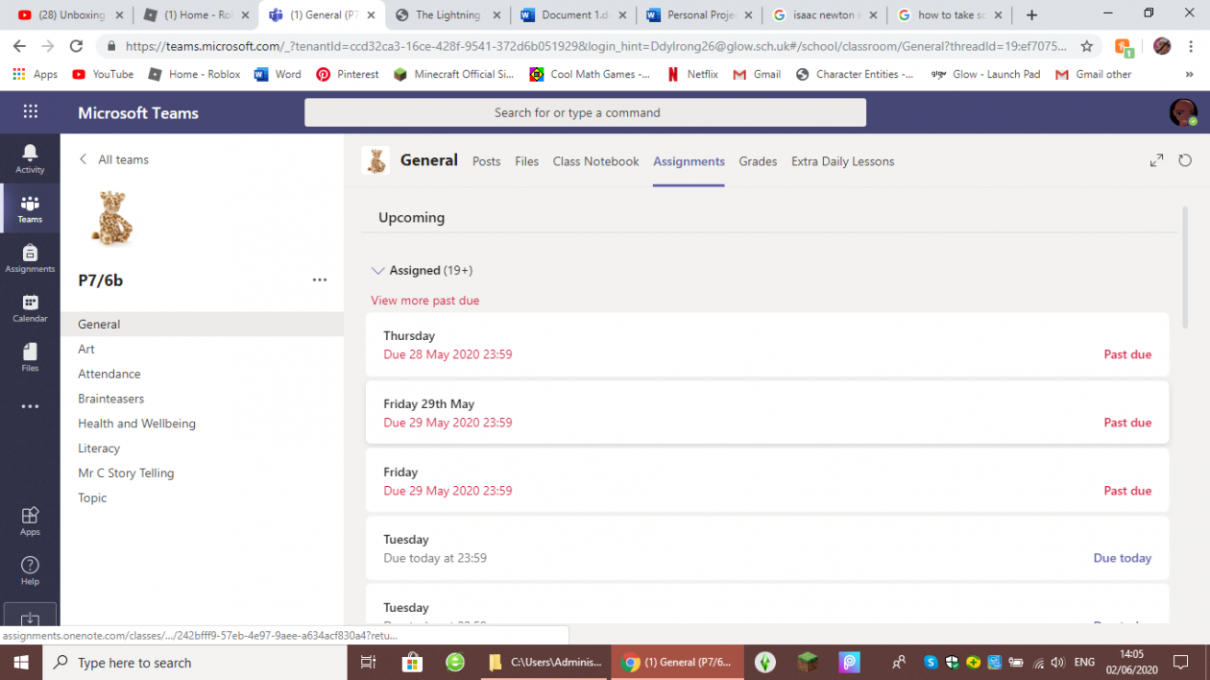Reload the Assignments tab

pos(1185,160)
